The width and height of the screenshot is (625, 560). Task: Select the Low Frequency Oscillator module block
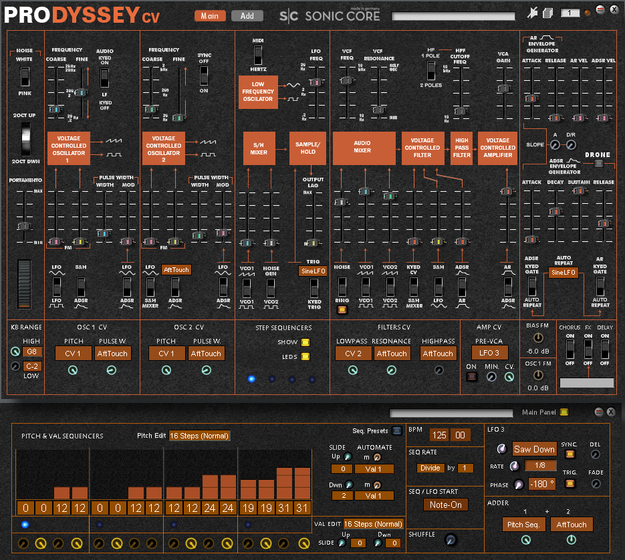tap(258, 92)
